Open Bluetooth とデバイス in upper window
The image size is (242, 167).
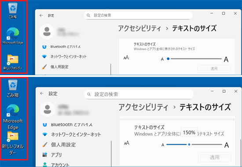[x=65, y=47]
